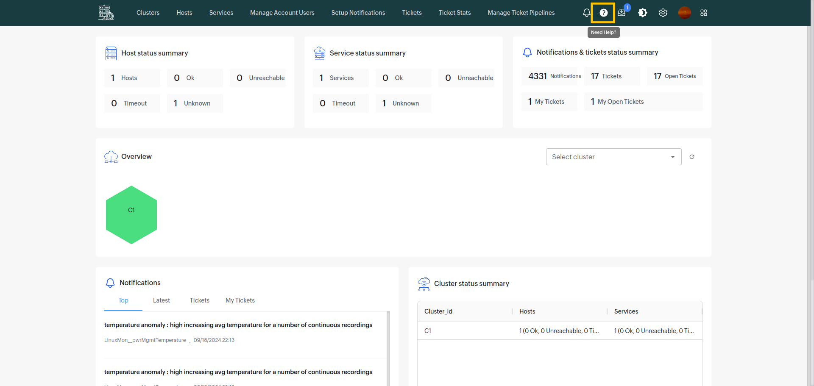Click C1 row Services cell value
Viewport: 814px width, 386px height.
point(654,331)
